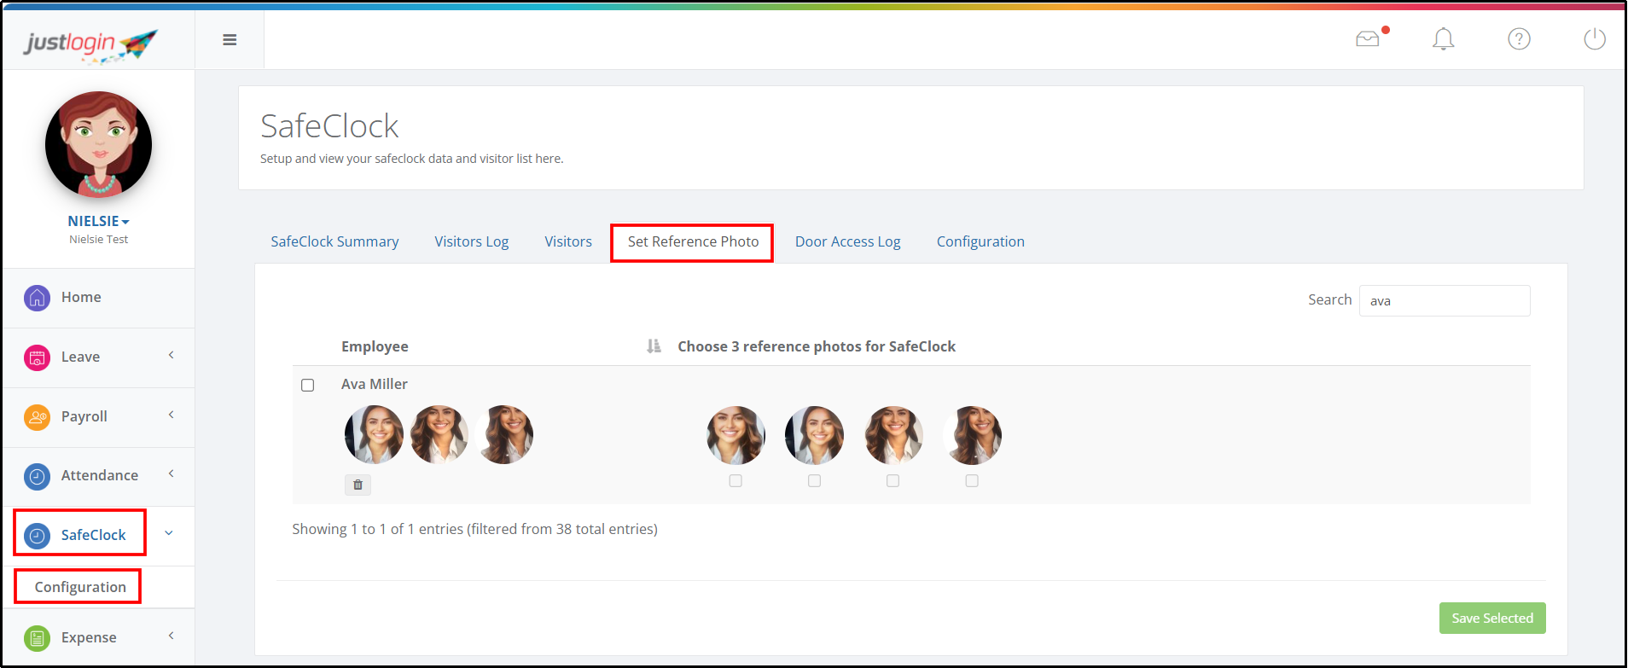Click the first candidate SafeClock photo
The width and height of the screenshot is (1628, 668).
click(736, 435)
